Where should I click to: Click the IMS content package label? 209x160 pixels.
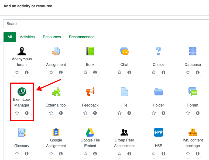point(193,143)
